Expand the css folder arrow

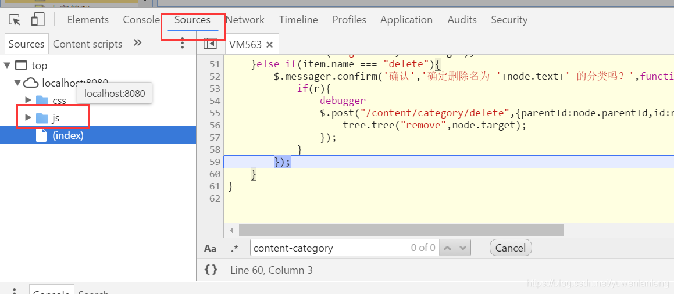point(28,100)
